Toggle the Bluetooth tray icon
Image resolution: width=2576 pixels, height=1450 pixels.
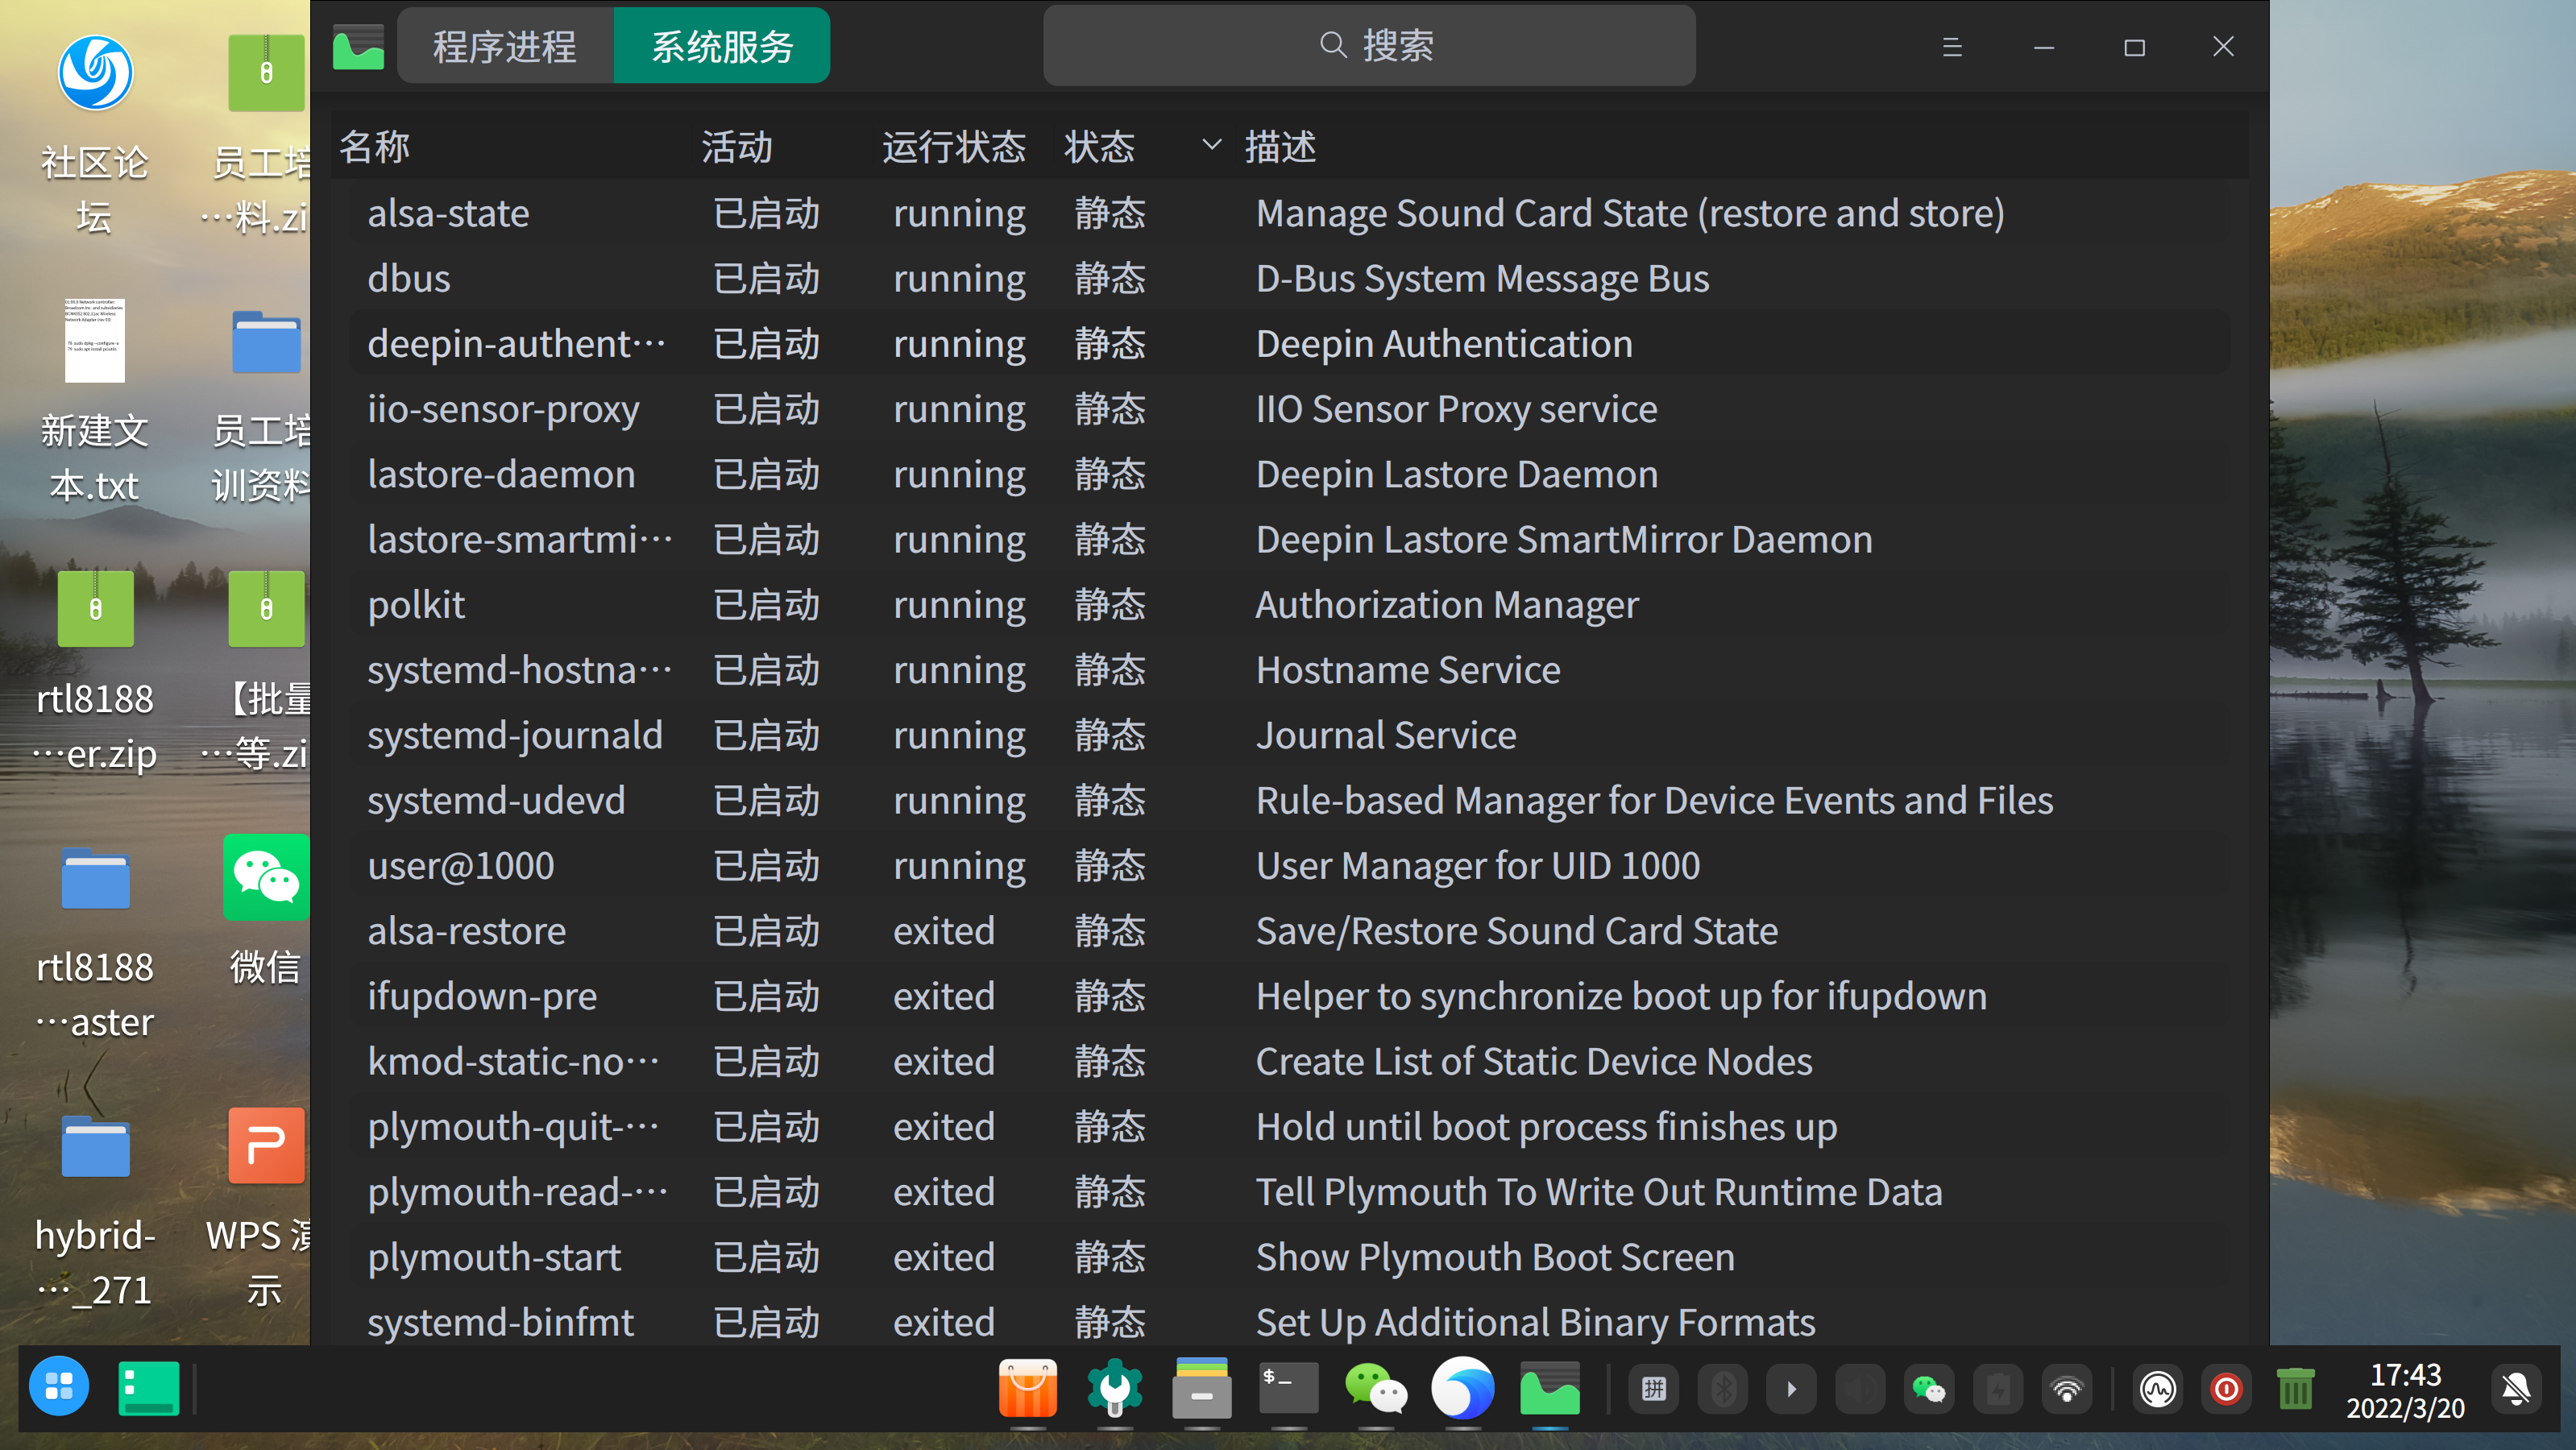[x=1723, y=1389]
